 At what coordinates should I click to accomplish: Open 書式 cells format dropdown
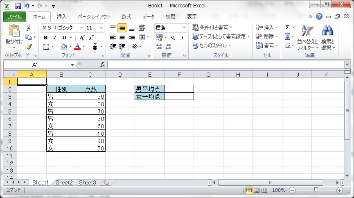[x=267, y=46]
